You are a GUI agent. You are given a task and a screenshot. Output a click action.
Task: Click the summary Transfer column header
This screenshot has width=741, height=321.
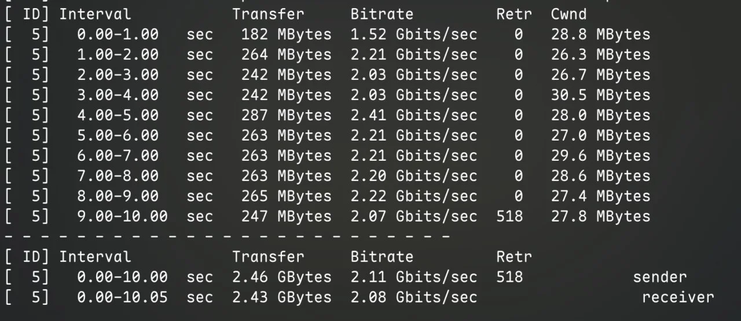(x=268, y=256)
